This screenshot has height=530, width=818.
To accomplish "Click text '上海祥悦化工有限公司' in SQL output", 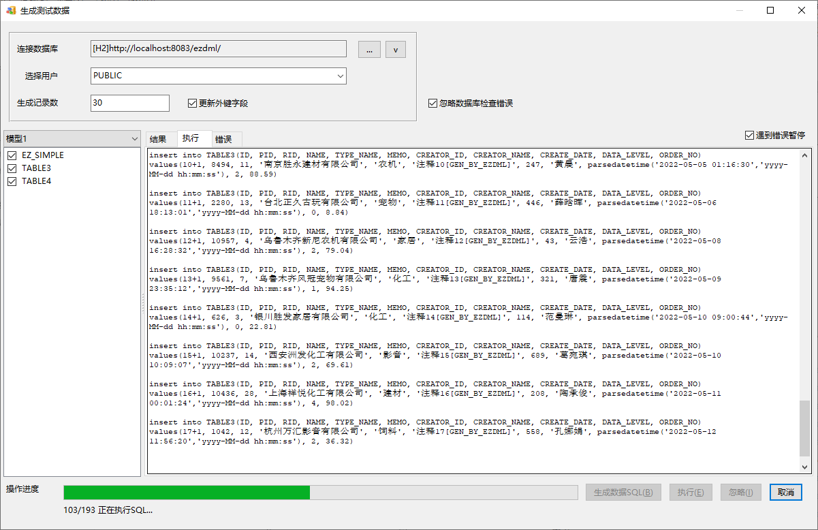I will point(316,394).
